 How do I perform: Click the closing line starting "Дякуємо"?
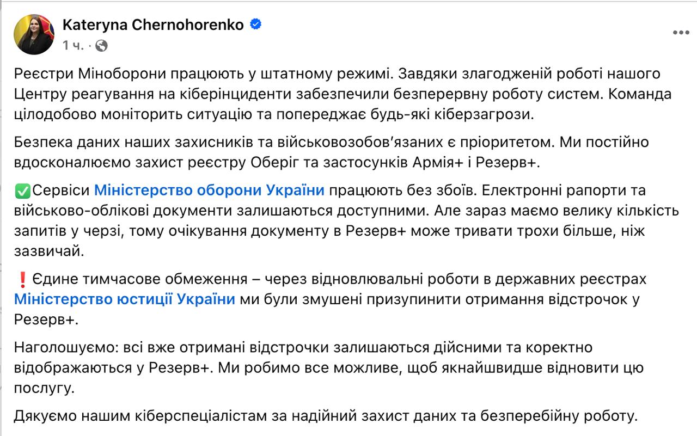click(325, 417)
